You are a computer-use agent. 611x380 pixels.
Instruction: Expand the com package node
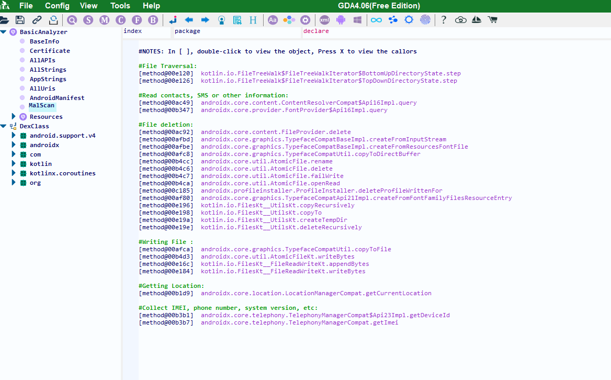(x=13, y=154)
